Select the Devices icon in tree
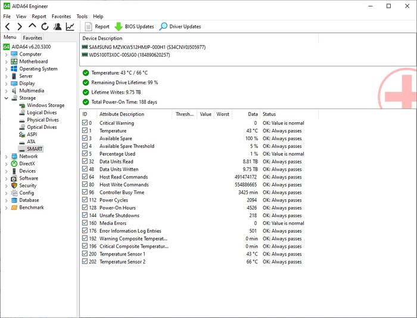This screenshot has height=318, width=417. click(14, 171)
